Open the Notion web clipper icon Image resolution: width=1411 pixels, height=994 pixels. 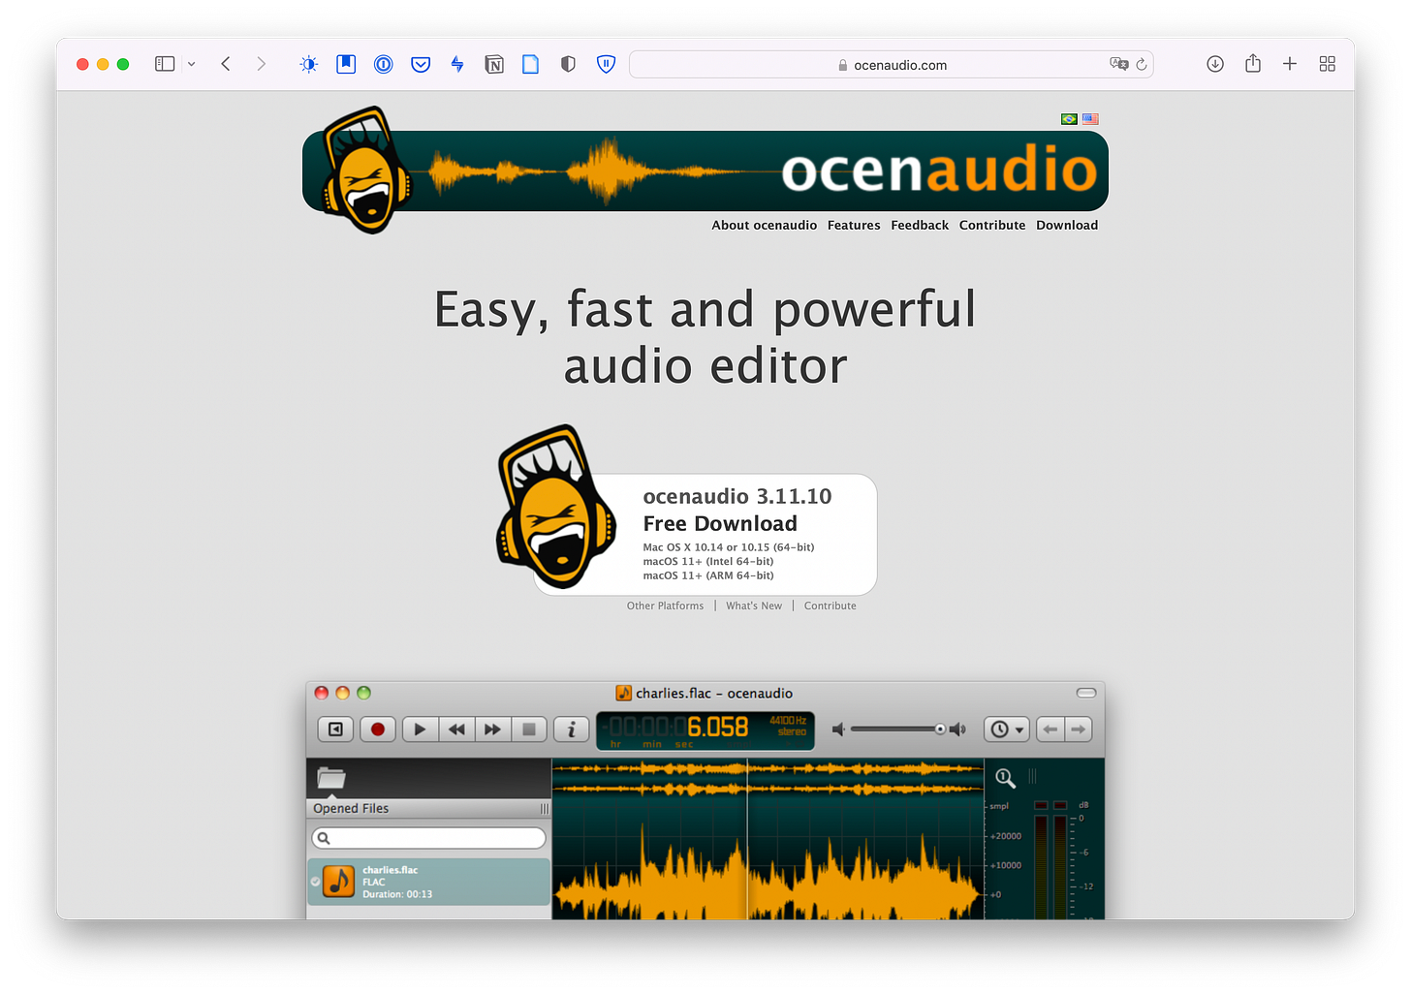[x=494, y=64]
